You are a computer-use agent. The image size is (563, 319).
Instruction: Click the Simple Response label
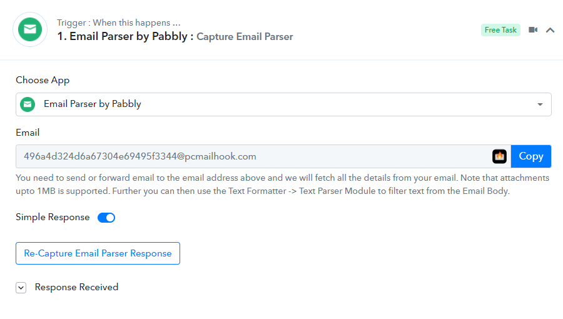pos(53,218)
